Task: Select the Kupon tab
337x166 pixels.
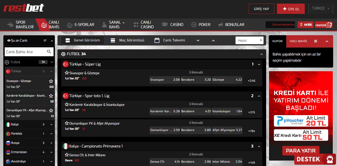Action: [x=277, y=41]
